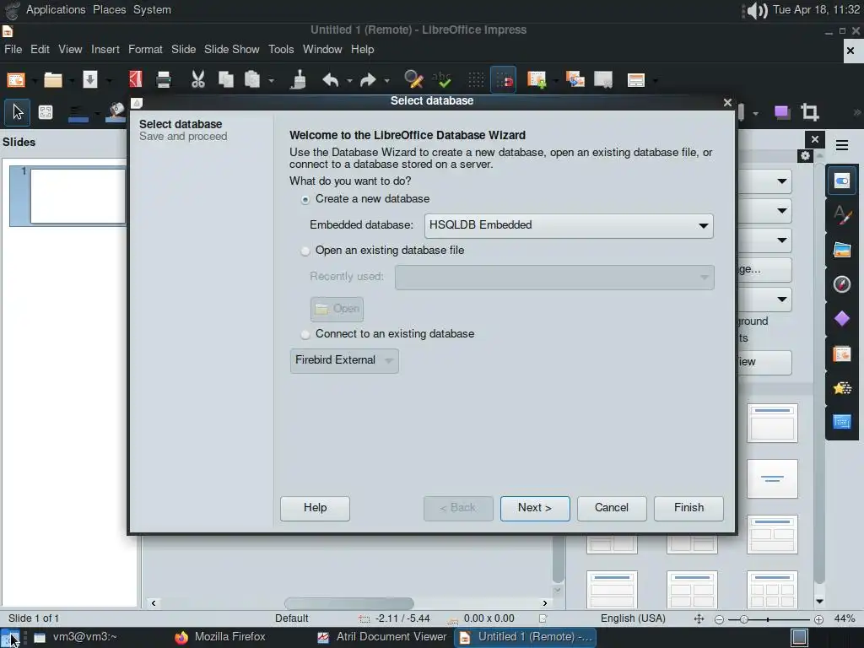Open sidebar Shapes diamond icon
This screenshot has height=648, width=864.
coord(842,318)
